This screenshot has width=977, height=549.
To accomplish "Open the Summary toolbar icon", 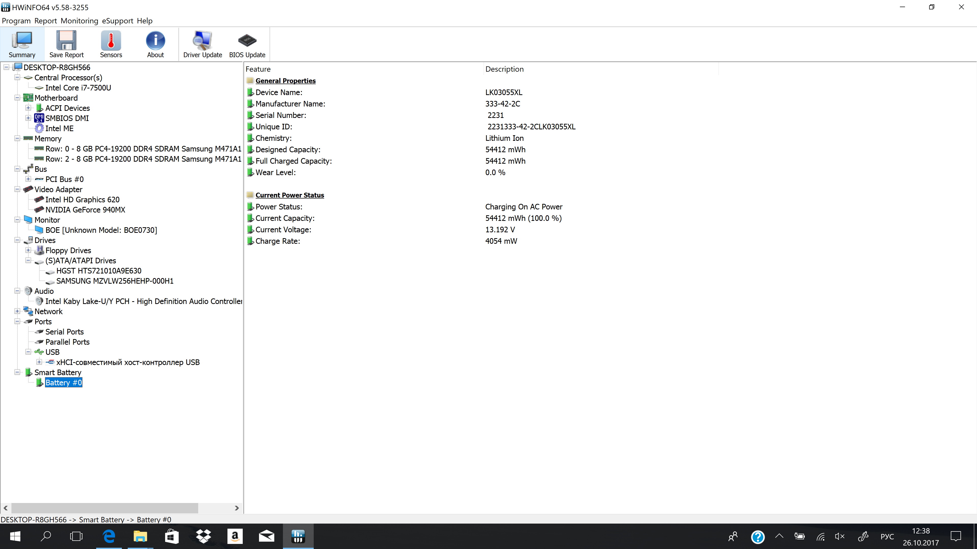I will [22, 44].
